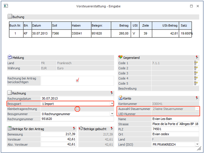Select the Bemessung amount field
This screenshot has width=204, height=153.
(x=59, y=135)
